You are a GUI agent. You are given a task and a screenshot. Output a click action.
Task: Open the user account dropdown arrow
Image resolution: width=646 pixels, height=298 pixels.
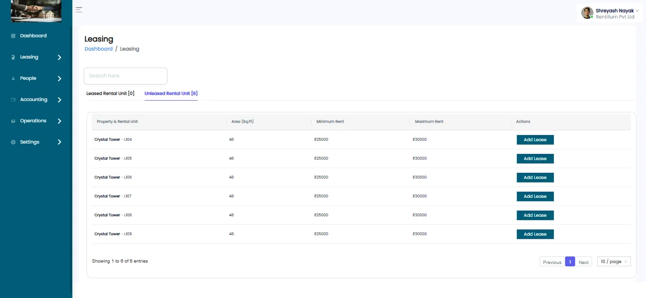point(637,10)
